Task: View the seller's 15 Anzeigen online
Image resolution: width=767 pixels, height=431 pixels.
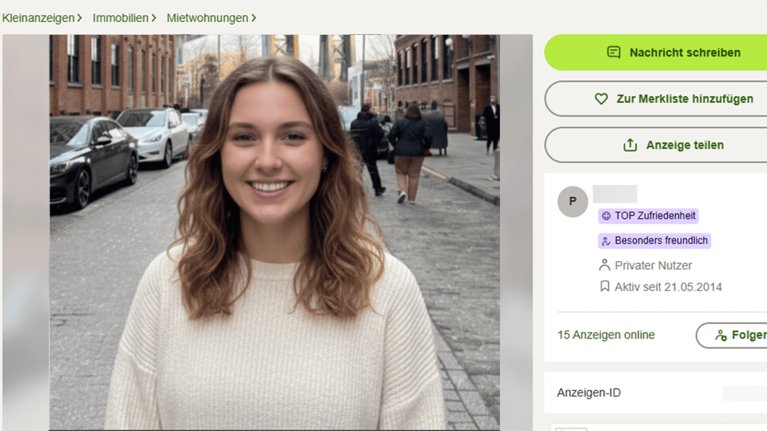Action: [x=606, y=335]
